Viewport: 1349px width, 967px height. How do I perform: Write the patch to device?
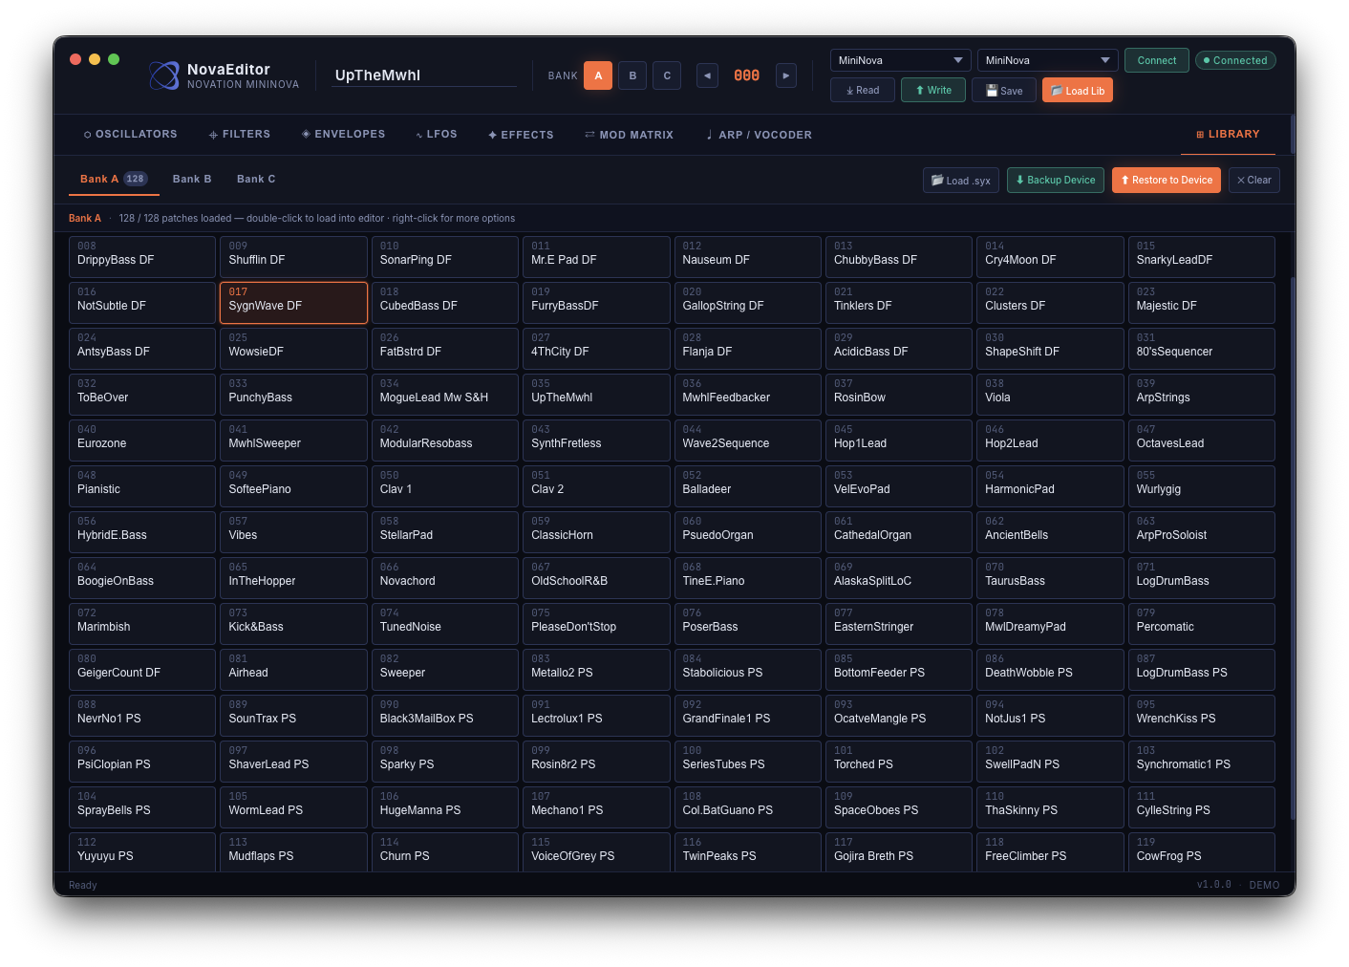(x=933, y=91)
